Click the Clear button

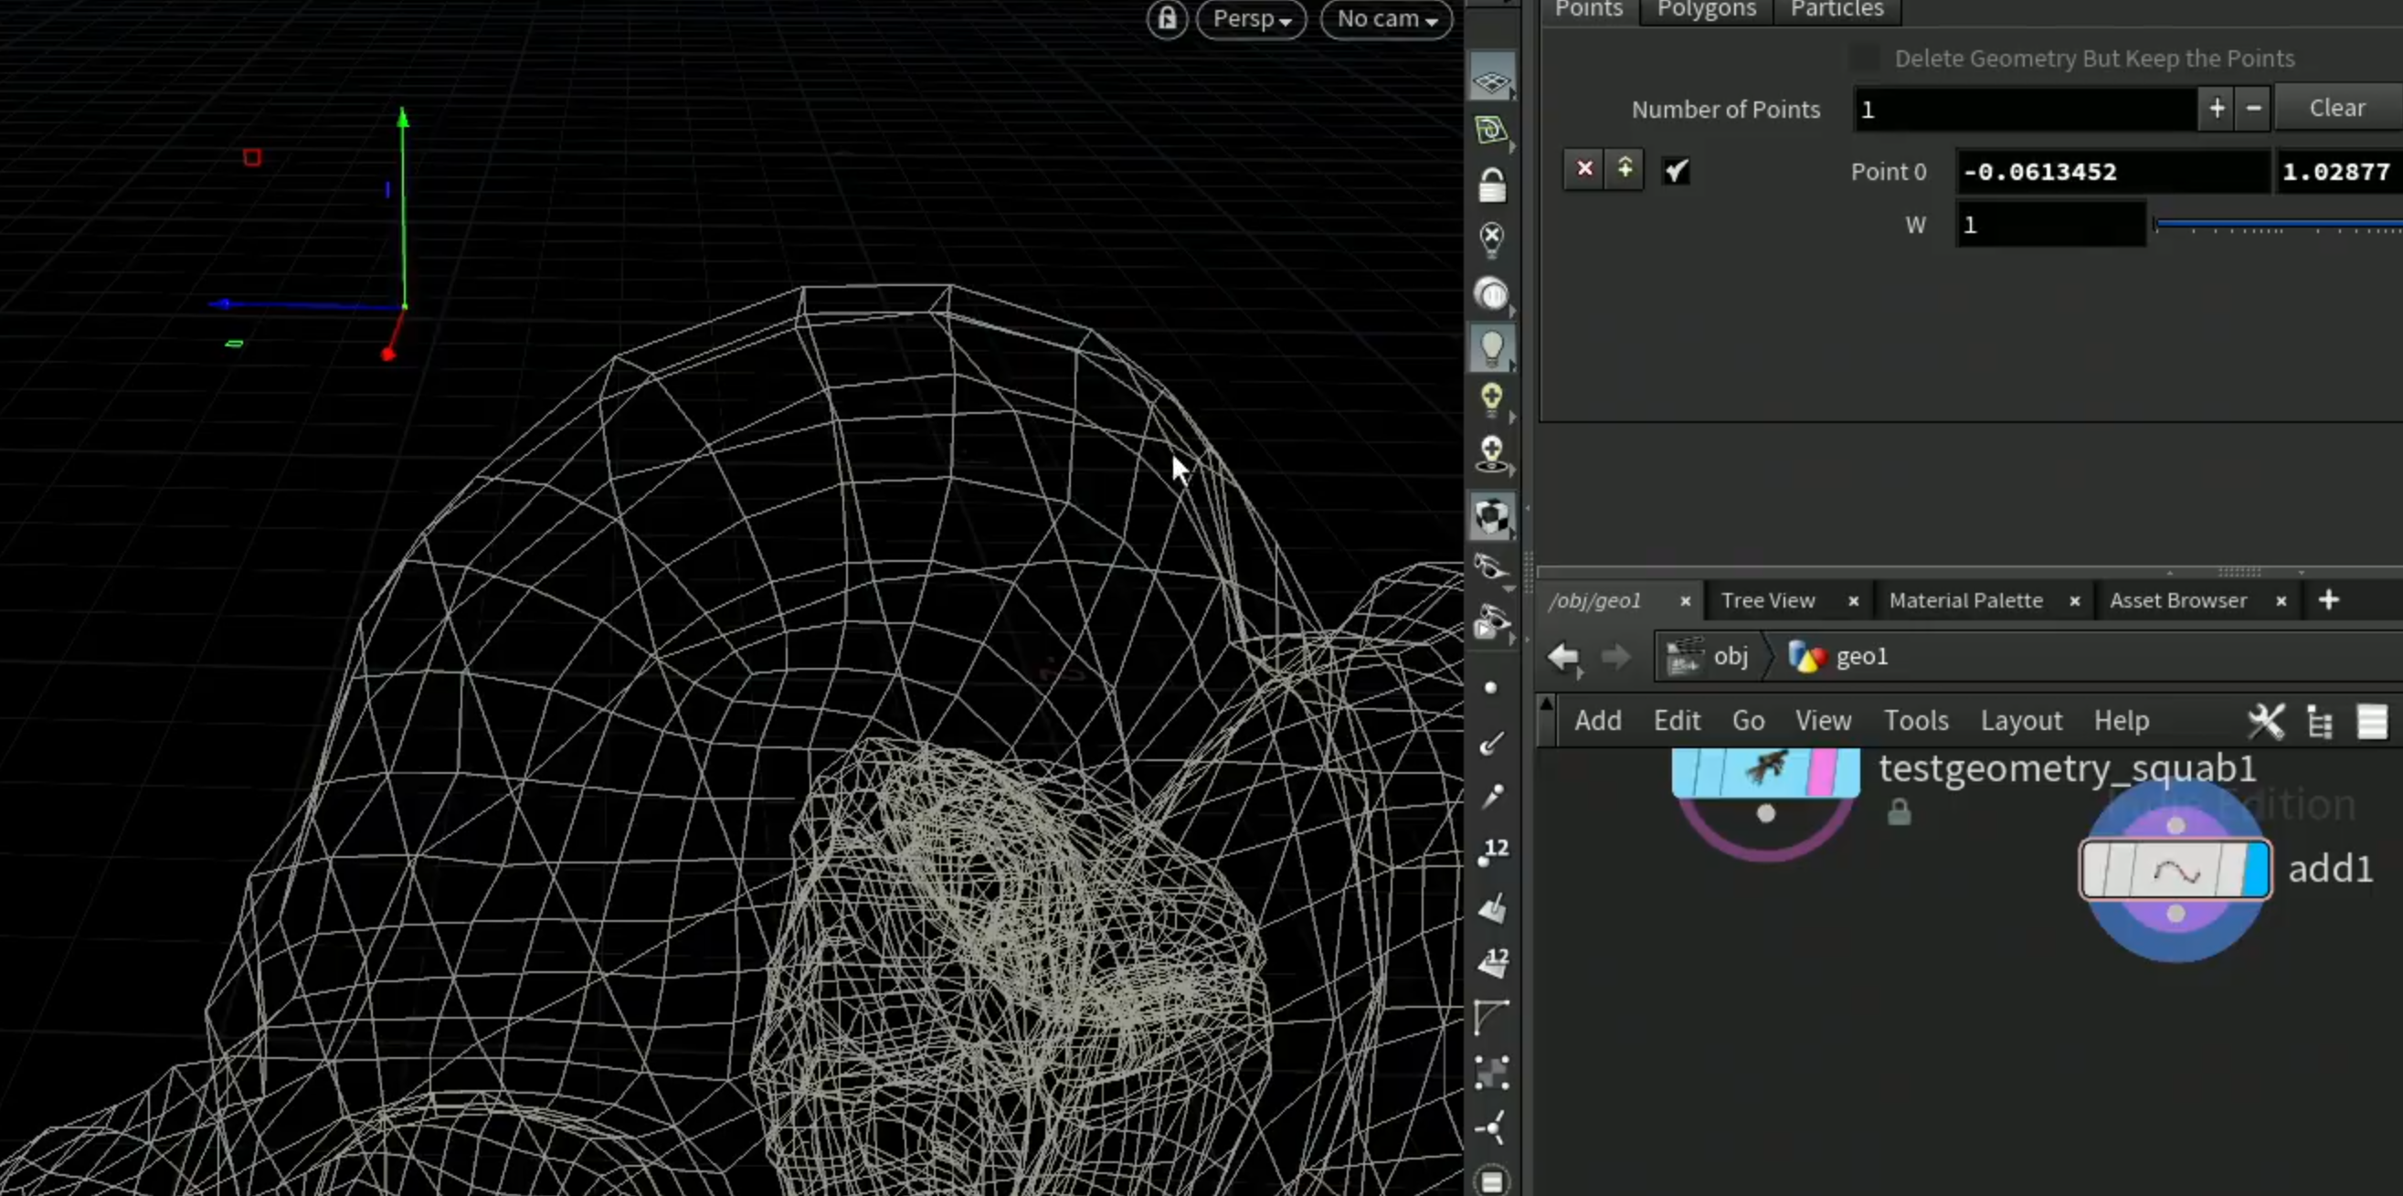[x=2337, y=108]
